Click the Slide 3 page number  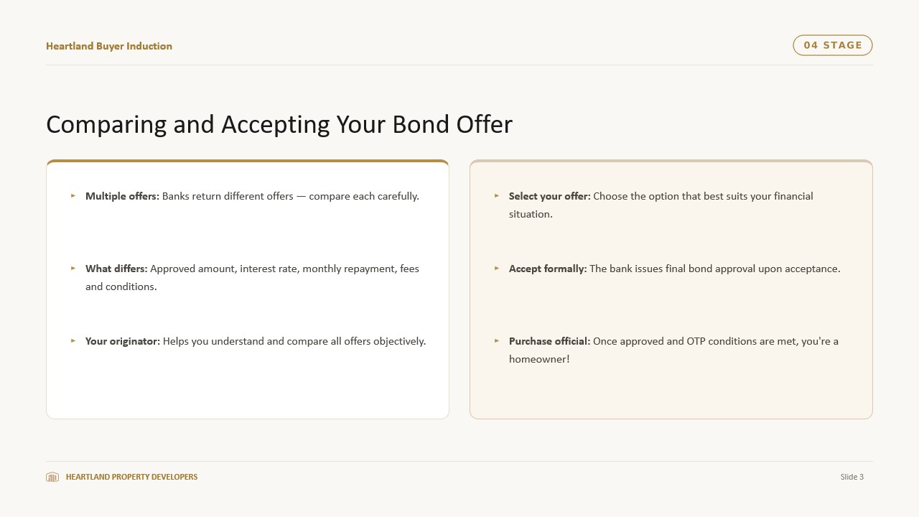[852, 477]
